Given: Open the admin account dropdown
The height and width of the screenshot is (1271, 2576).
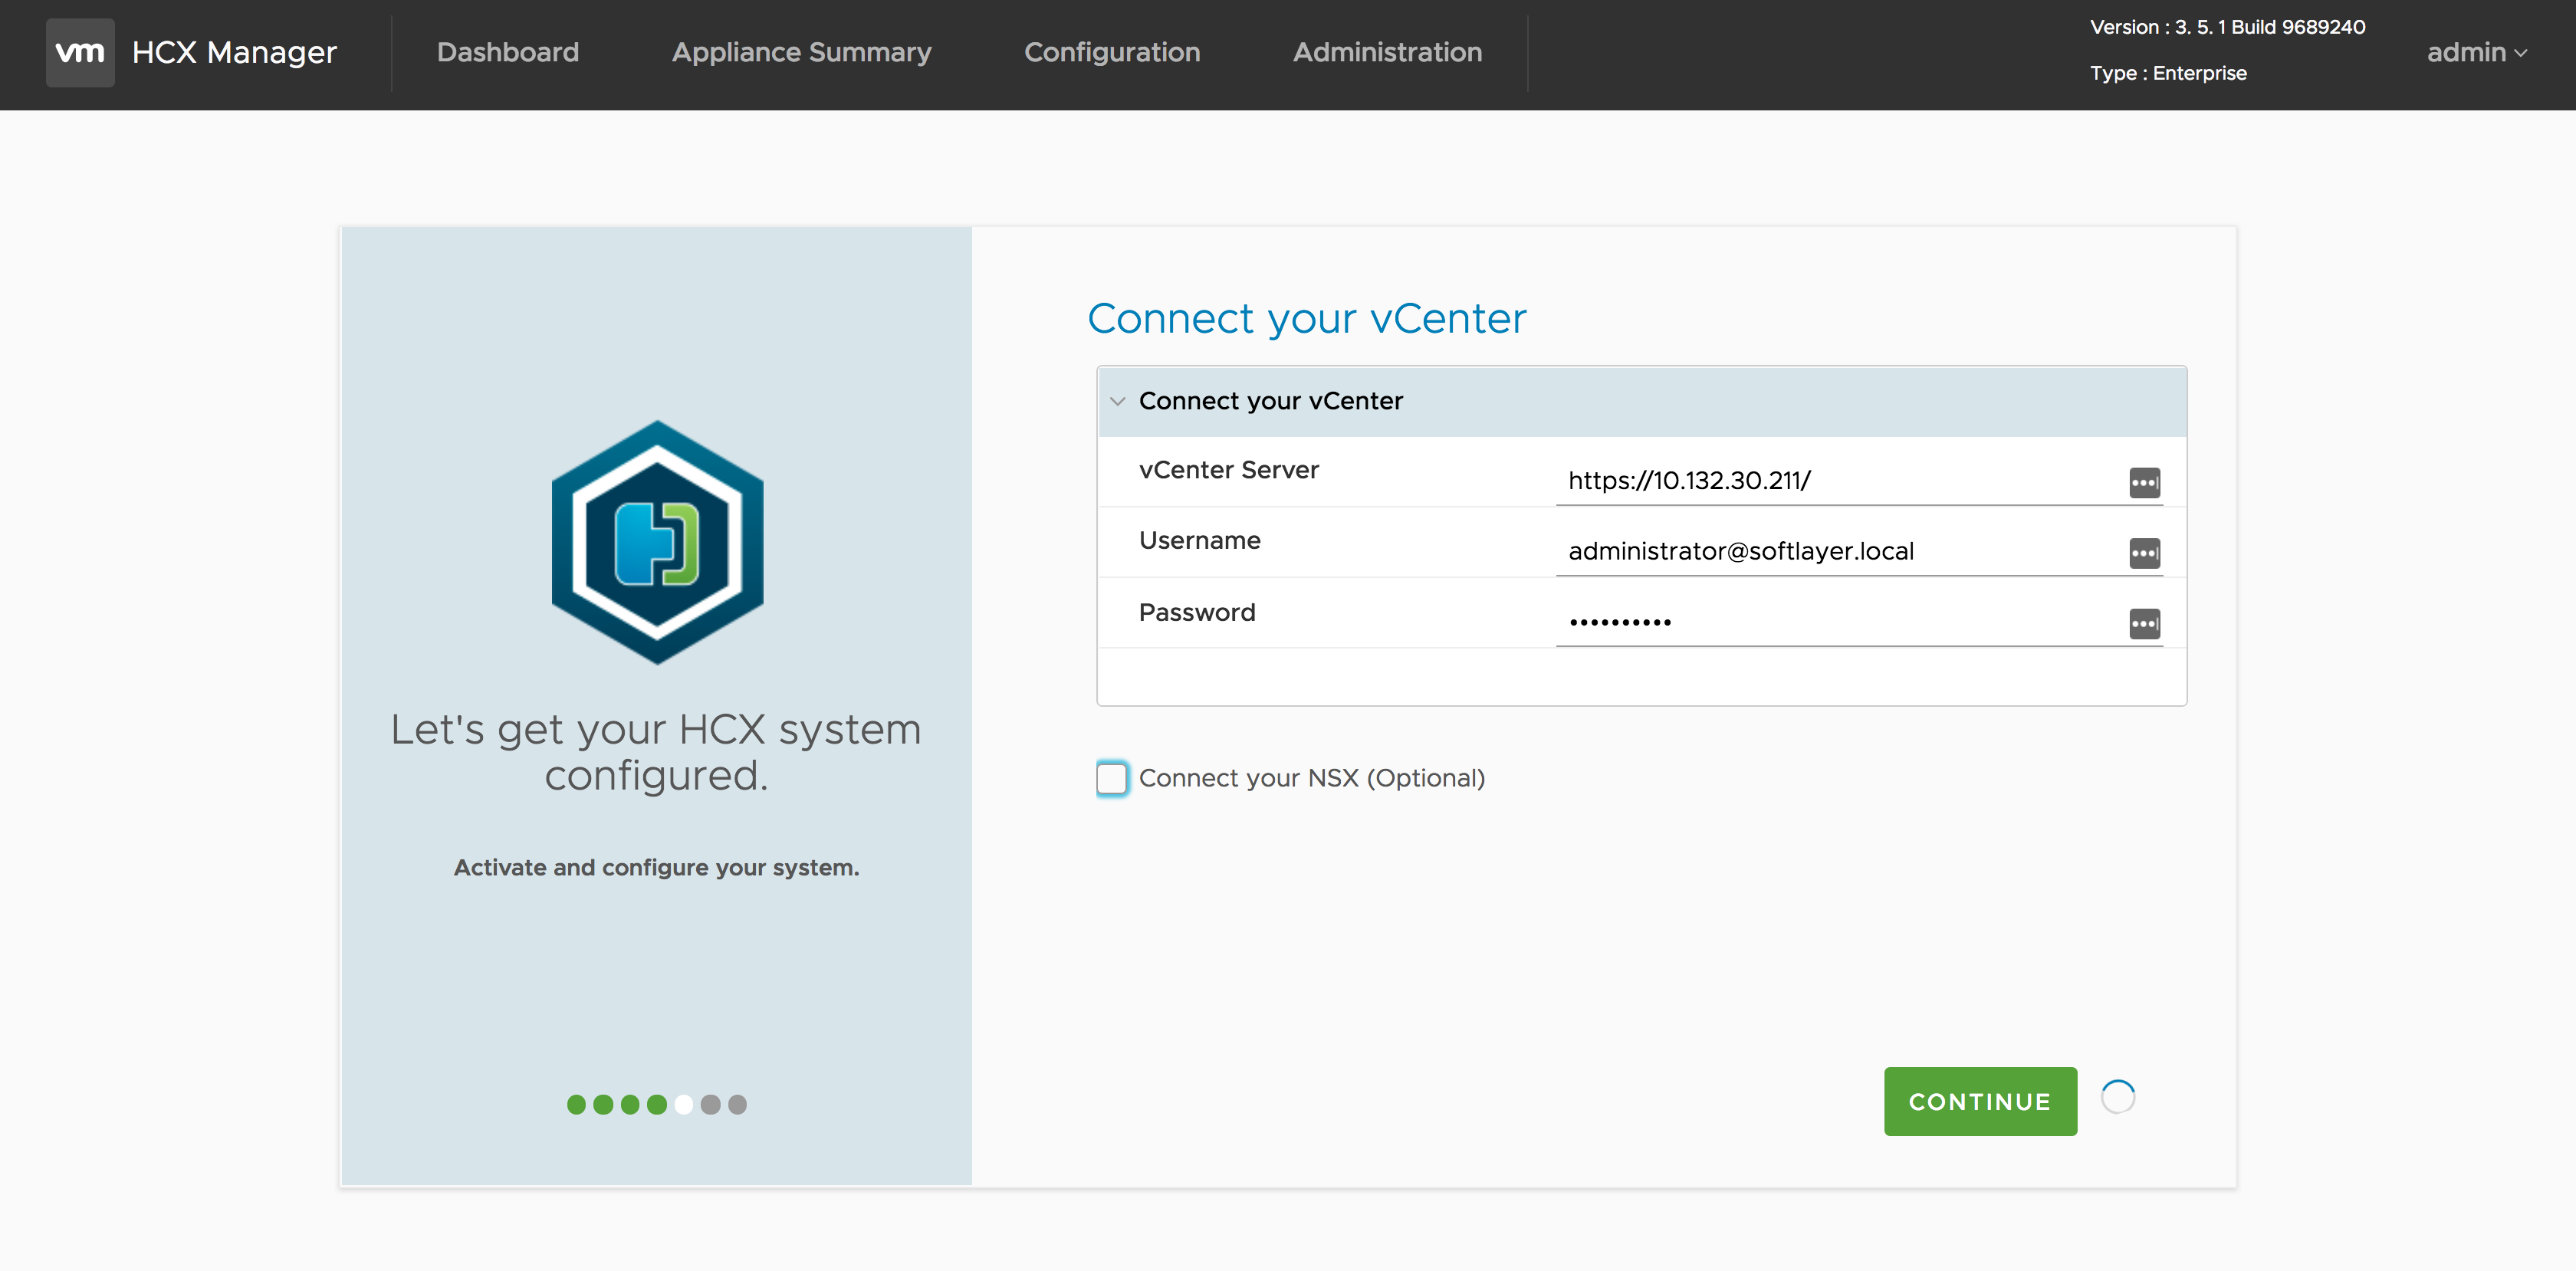Looking at the screenshot, I should click(x=2477, y=52).
